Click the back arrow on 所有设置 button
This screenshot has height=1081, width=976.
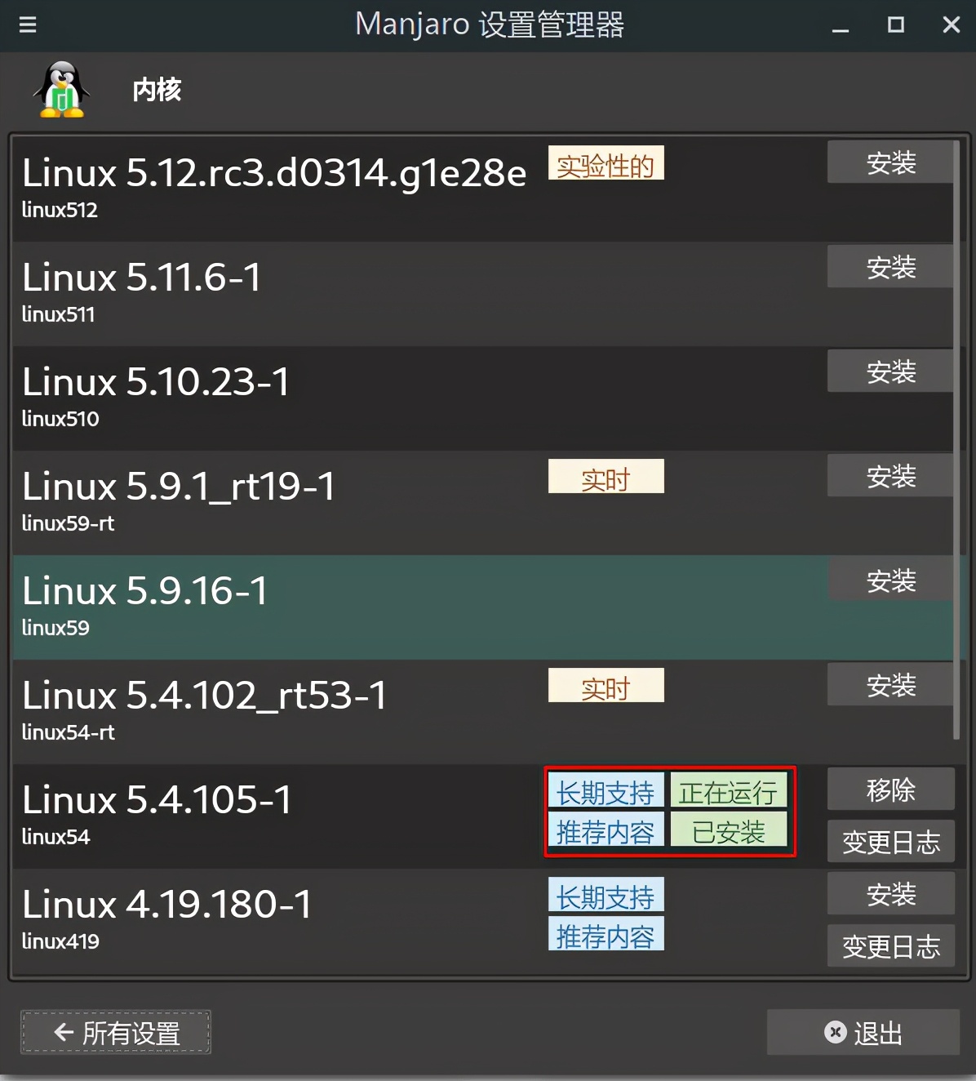coord(64,1033)
